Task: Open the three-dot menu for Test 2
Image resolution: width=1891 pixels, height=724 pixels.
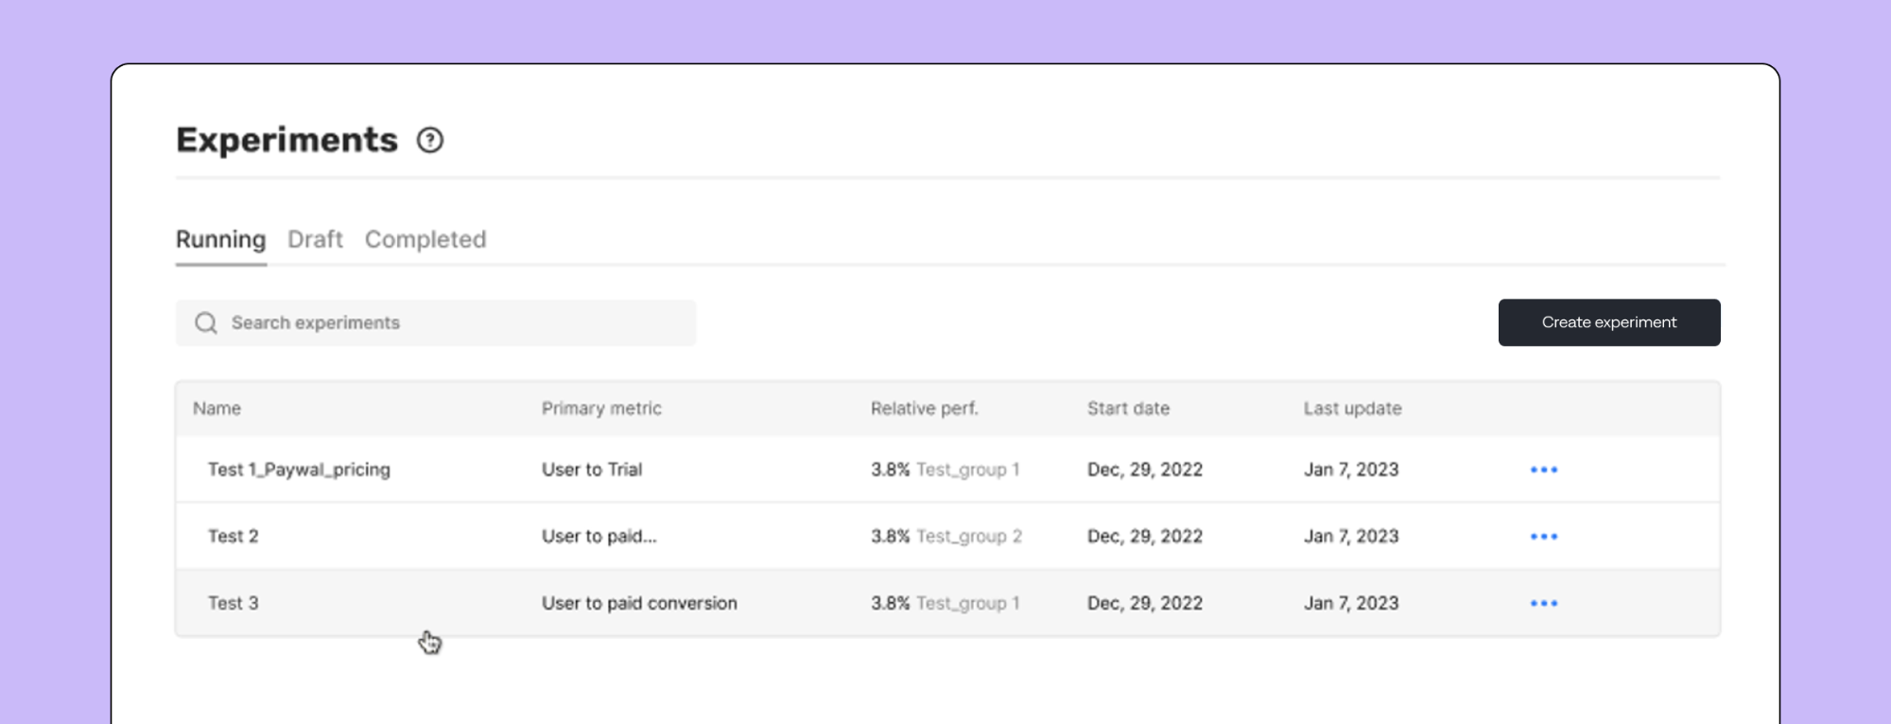Action: click(x=1543, y=537)
